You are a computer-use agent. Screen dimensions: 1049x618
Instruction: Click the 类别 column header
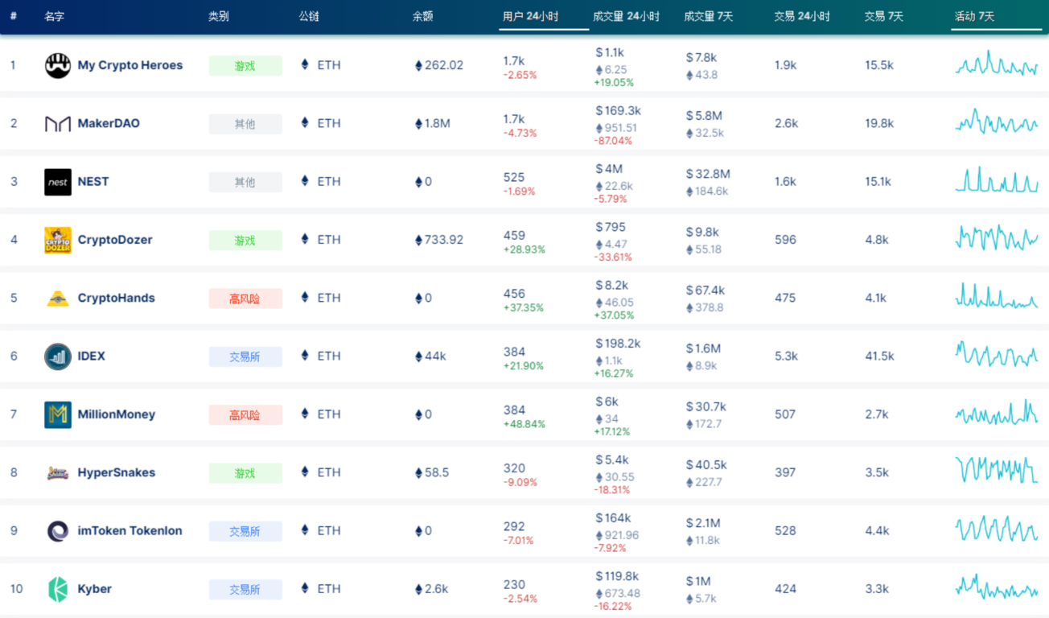pos(219,16)
